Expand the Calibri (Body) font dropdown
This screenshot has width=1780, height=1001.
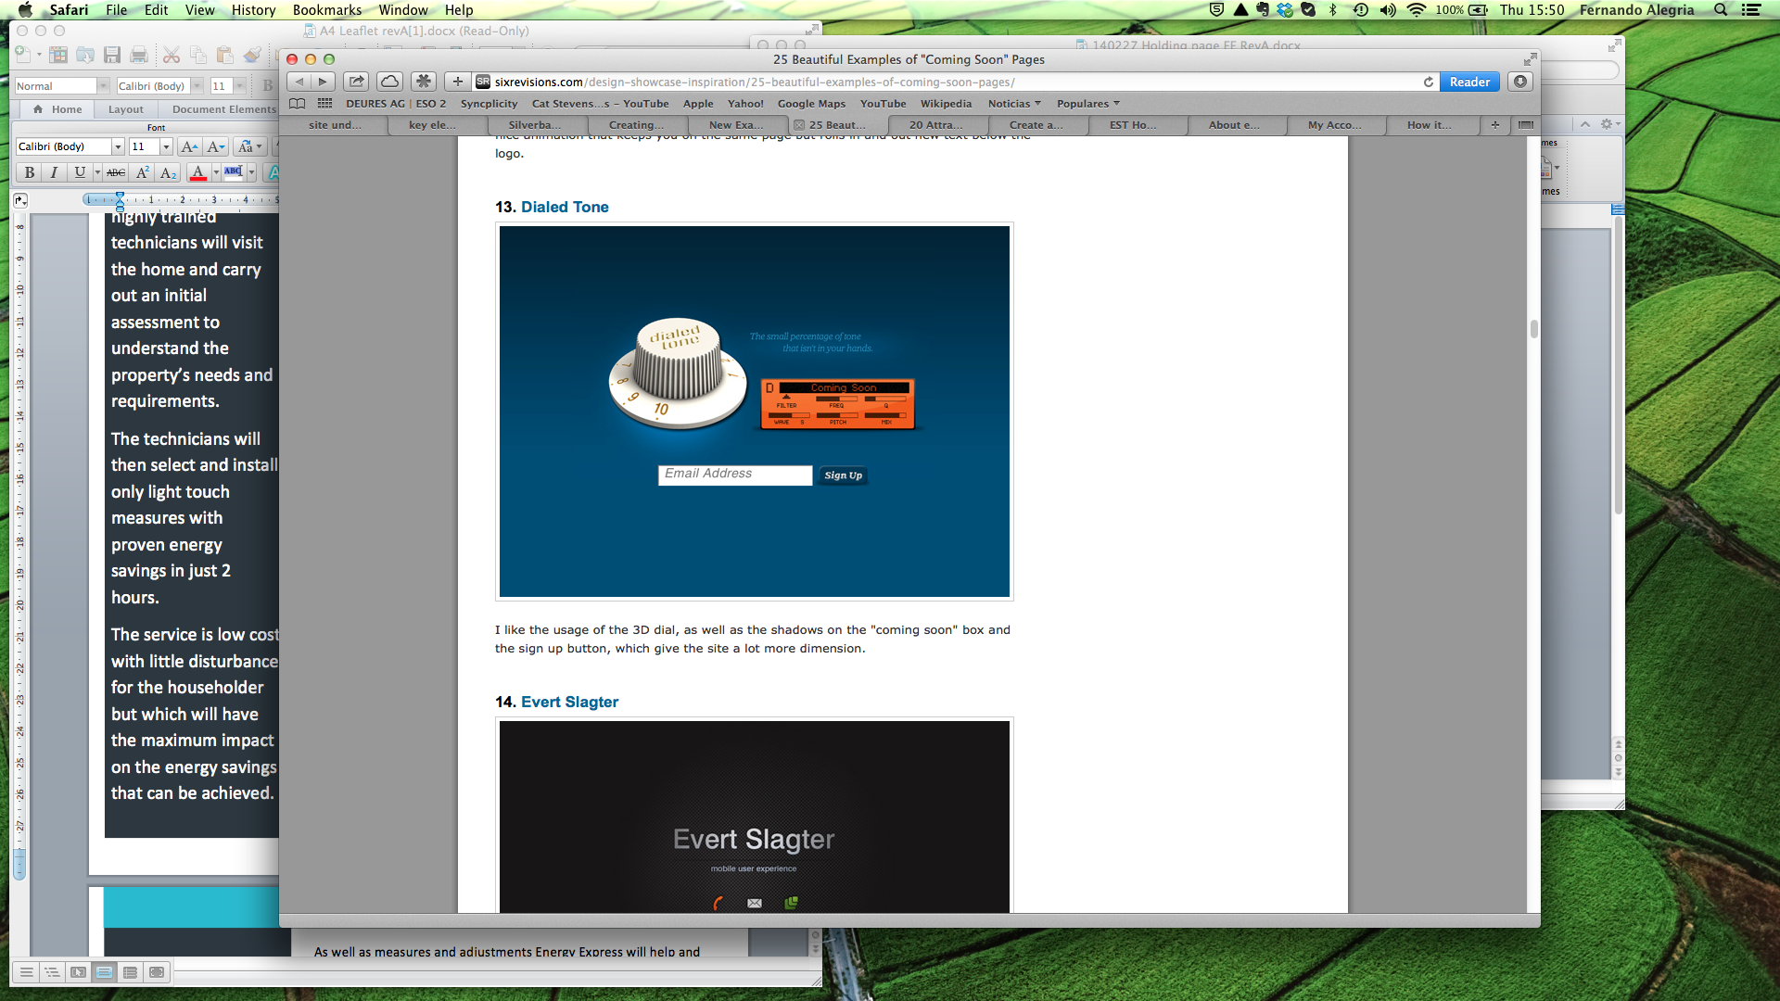pos(118,146)
